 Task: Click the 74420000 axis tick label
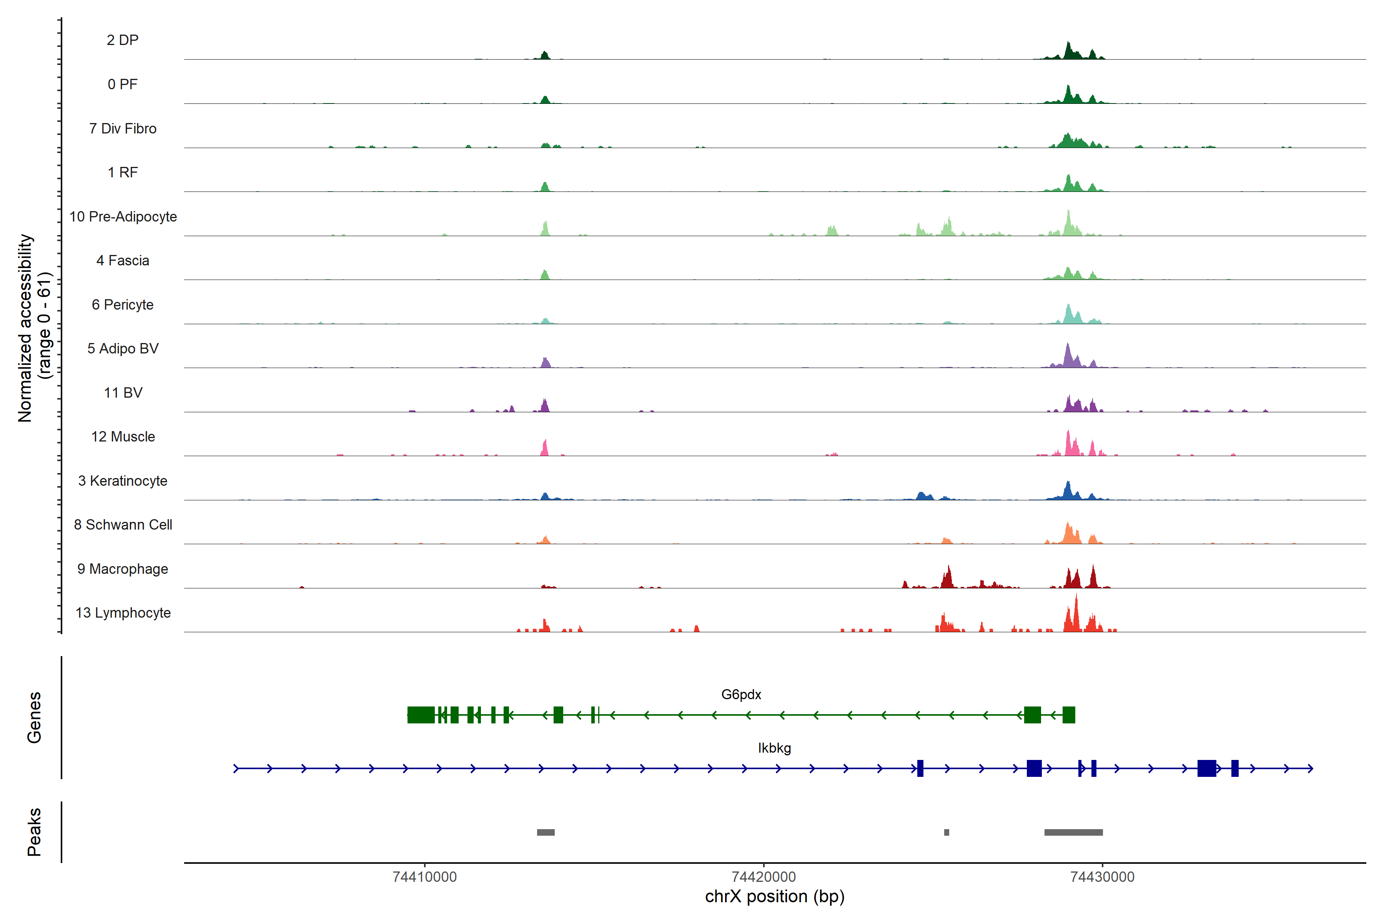763,877
